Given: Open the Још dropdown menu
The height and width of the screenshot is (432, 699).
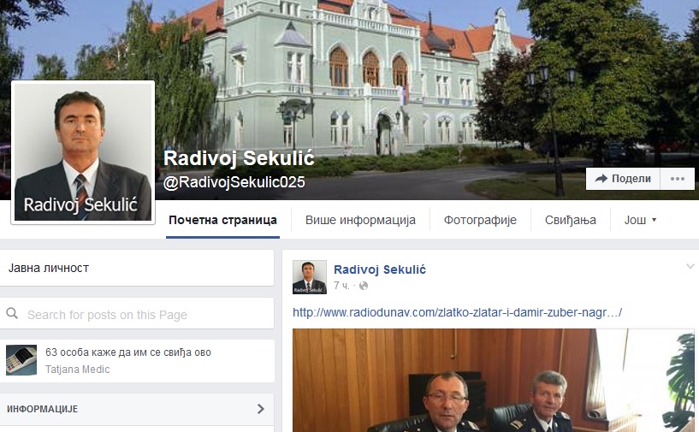Looking at the screenshot, I should point(640,220).
